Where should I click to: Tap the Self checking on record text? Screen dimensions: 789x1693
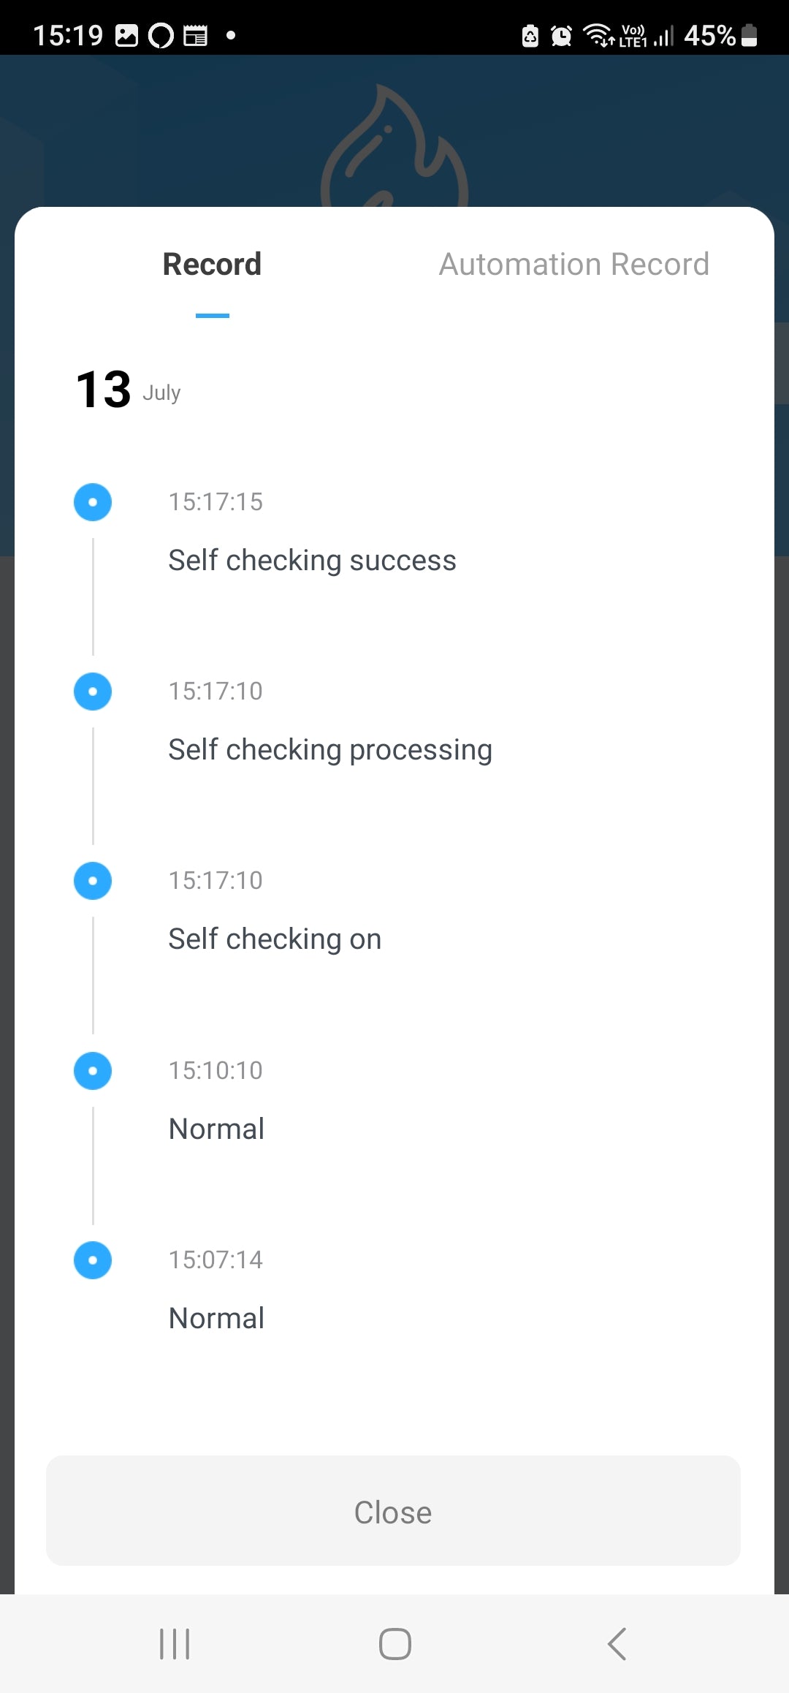tap(275, 939)
